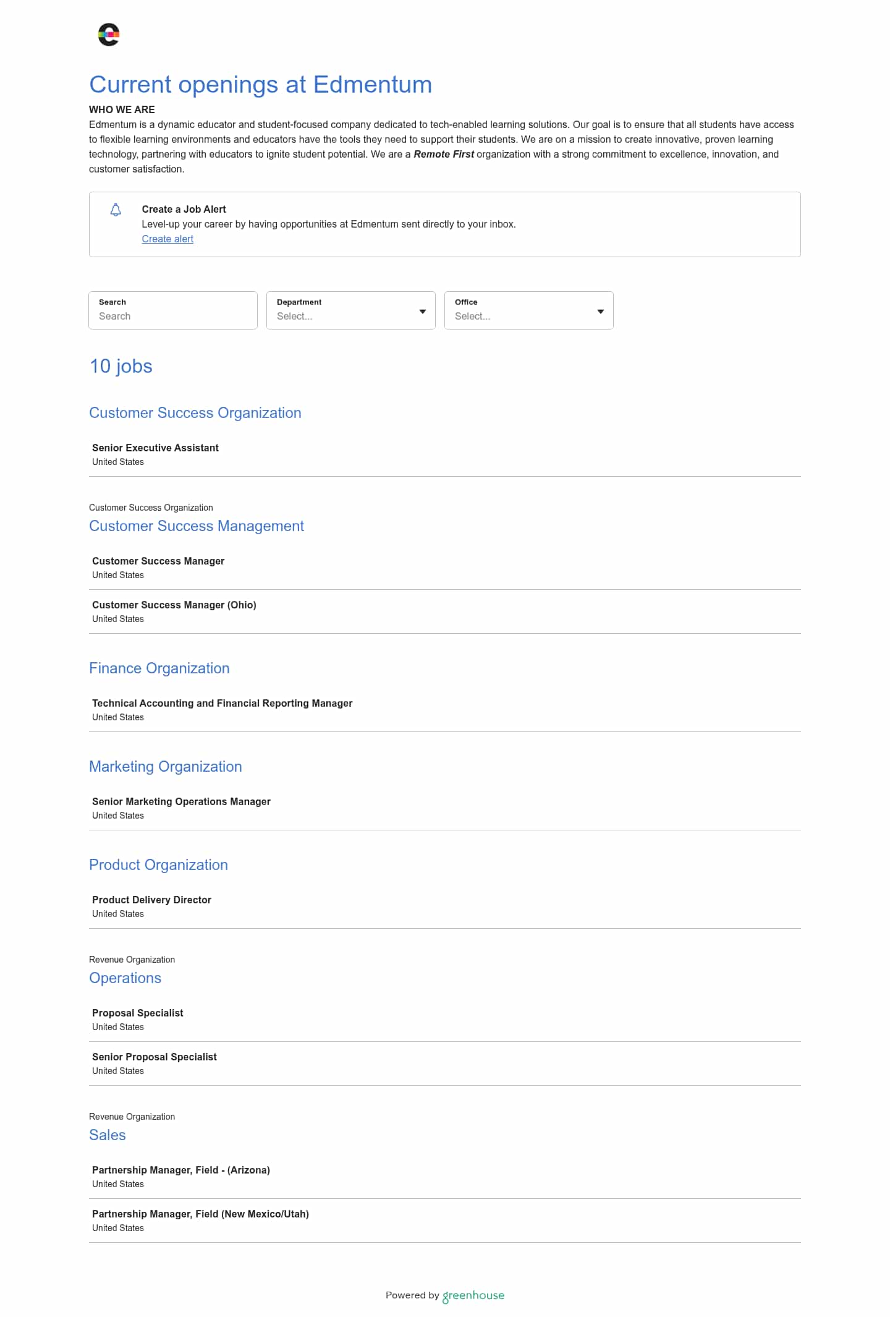The height and width of the screenshot is (1317, 890).
Task: Click the WHO WE ARE heading
Action: (122, 109)
